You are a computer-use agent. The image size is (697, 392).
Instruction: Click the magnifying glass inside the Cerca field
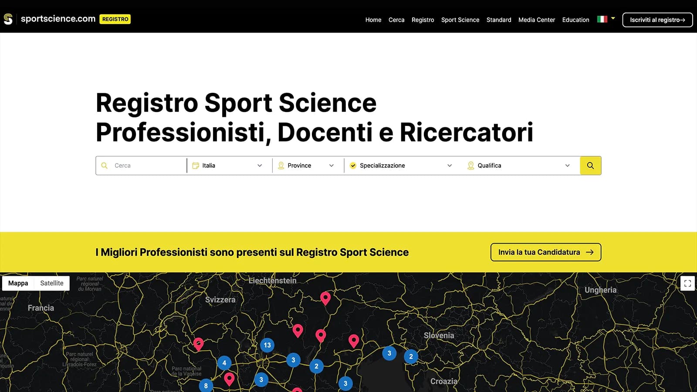coord(105,166)
